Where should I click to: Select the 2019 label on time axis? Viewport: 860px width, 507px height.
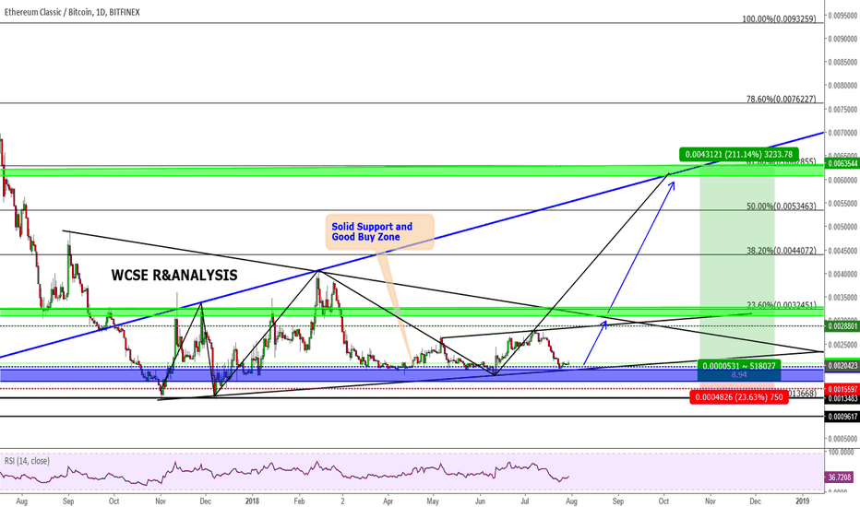pyautogui.click(x=803, y=501)
